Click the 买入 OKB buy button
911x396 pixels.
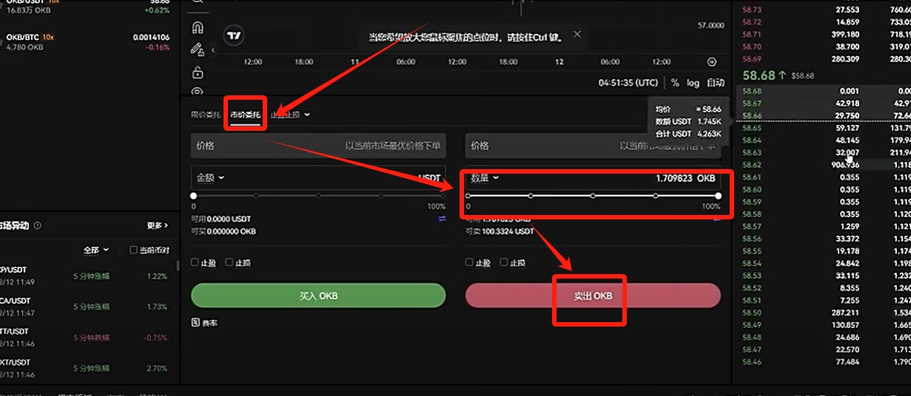pos(318,296)
